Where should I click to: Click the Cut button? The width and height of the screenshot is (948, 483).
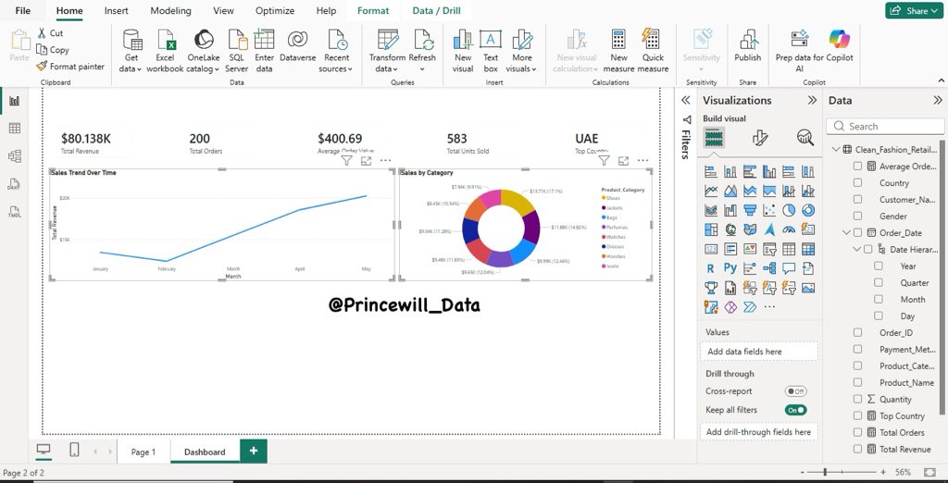click(50, 33)
